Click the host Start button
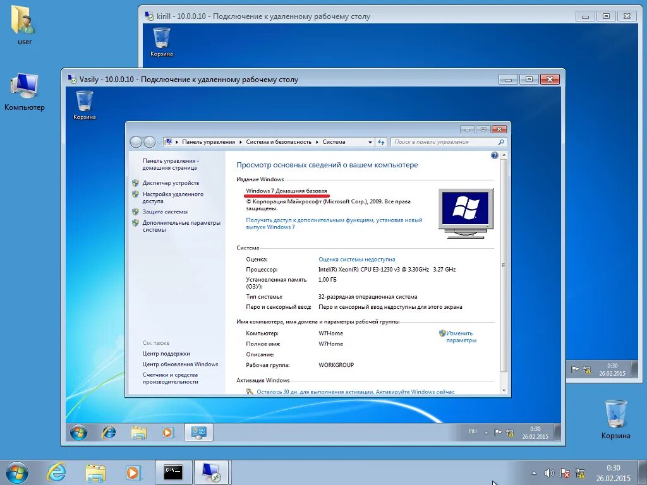The height and width of the screenshot is (485, 647). coord(16,472)
